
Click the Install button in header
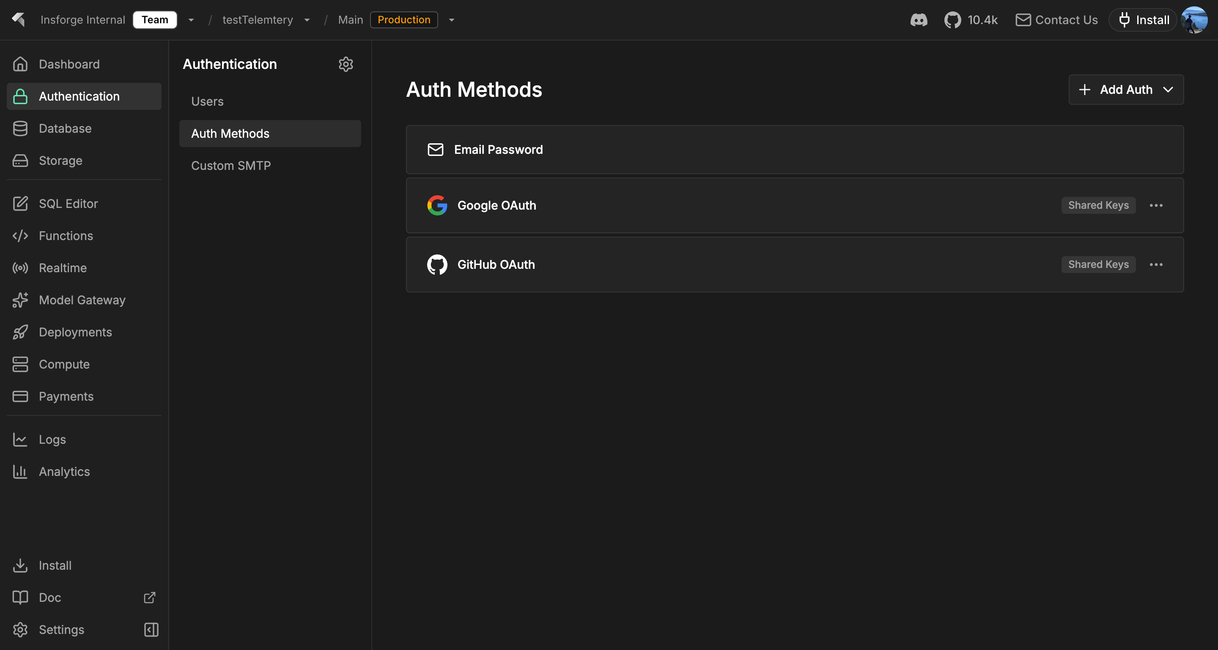pyautogui.click(x=1143, y=20)
